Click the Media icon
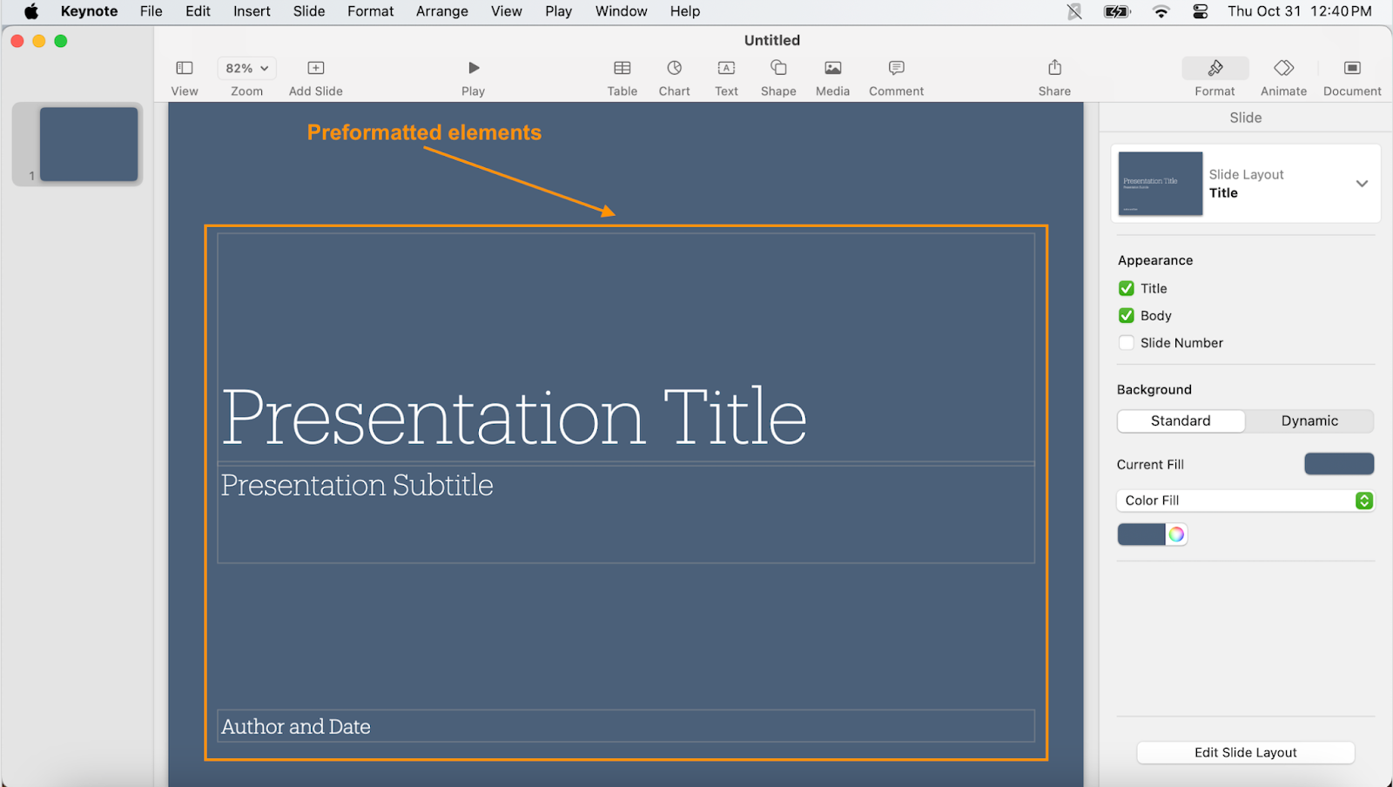 point(832,69)
